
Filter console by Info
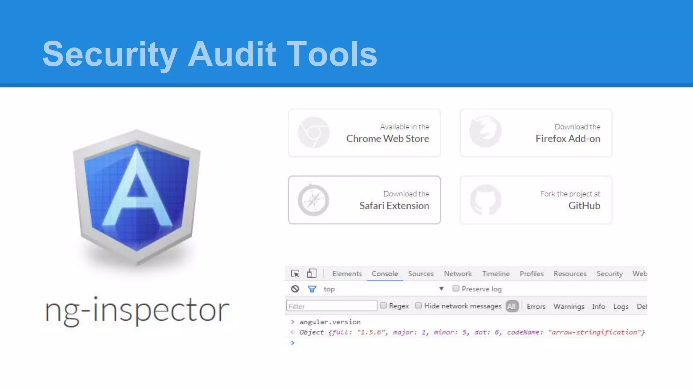(x=598, y=306)
